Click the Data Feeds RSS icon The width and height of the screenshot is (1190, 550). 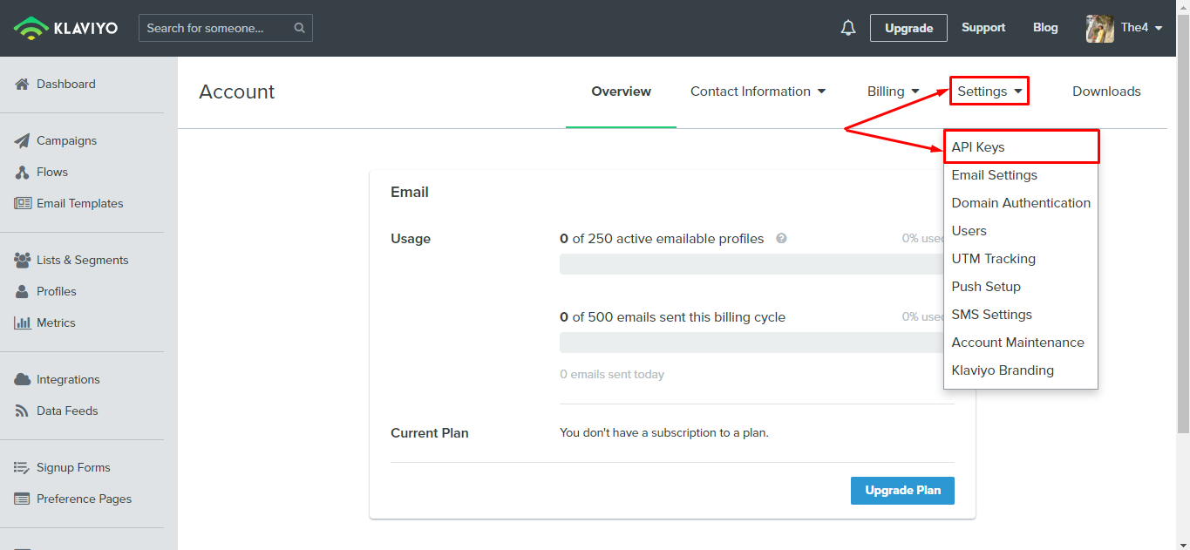coord(23,411)
